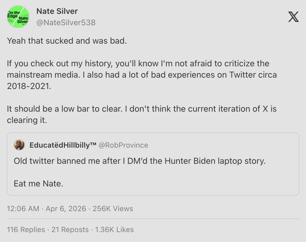Click the Apr 6, 2026 date

66,209
